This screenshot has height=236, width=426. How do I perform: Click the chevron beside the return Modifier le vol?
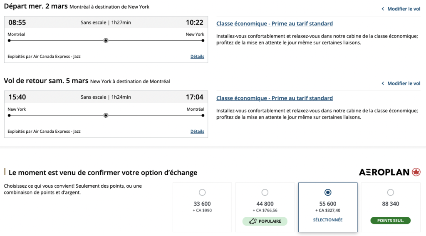pos(383,84)
